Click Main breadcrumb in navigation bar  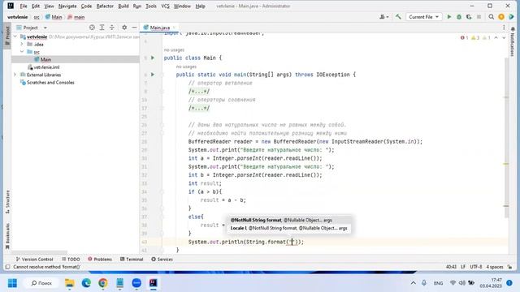point(54,17)
